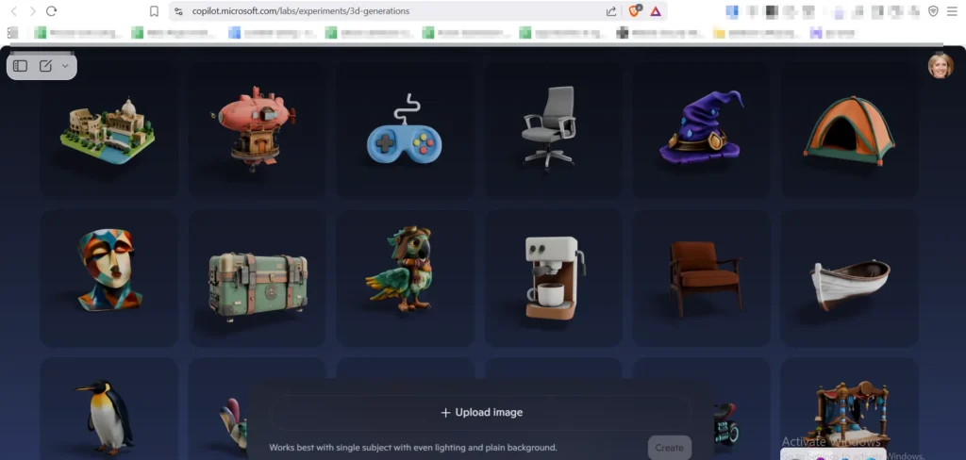The width and height of the screenshot is (966, 460).
Task: Open the green vintage suitcase model
Action: [x=257, y=278]
